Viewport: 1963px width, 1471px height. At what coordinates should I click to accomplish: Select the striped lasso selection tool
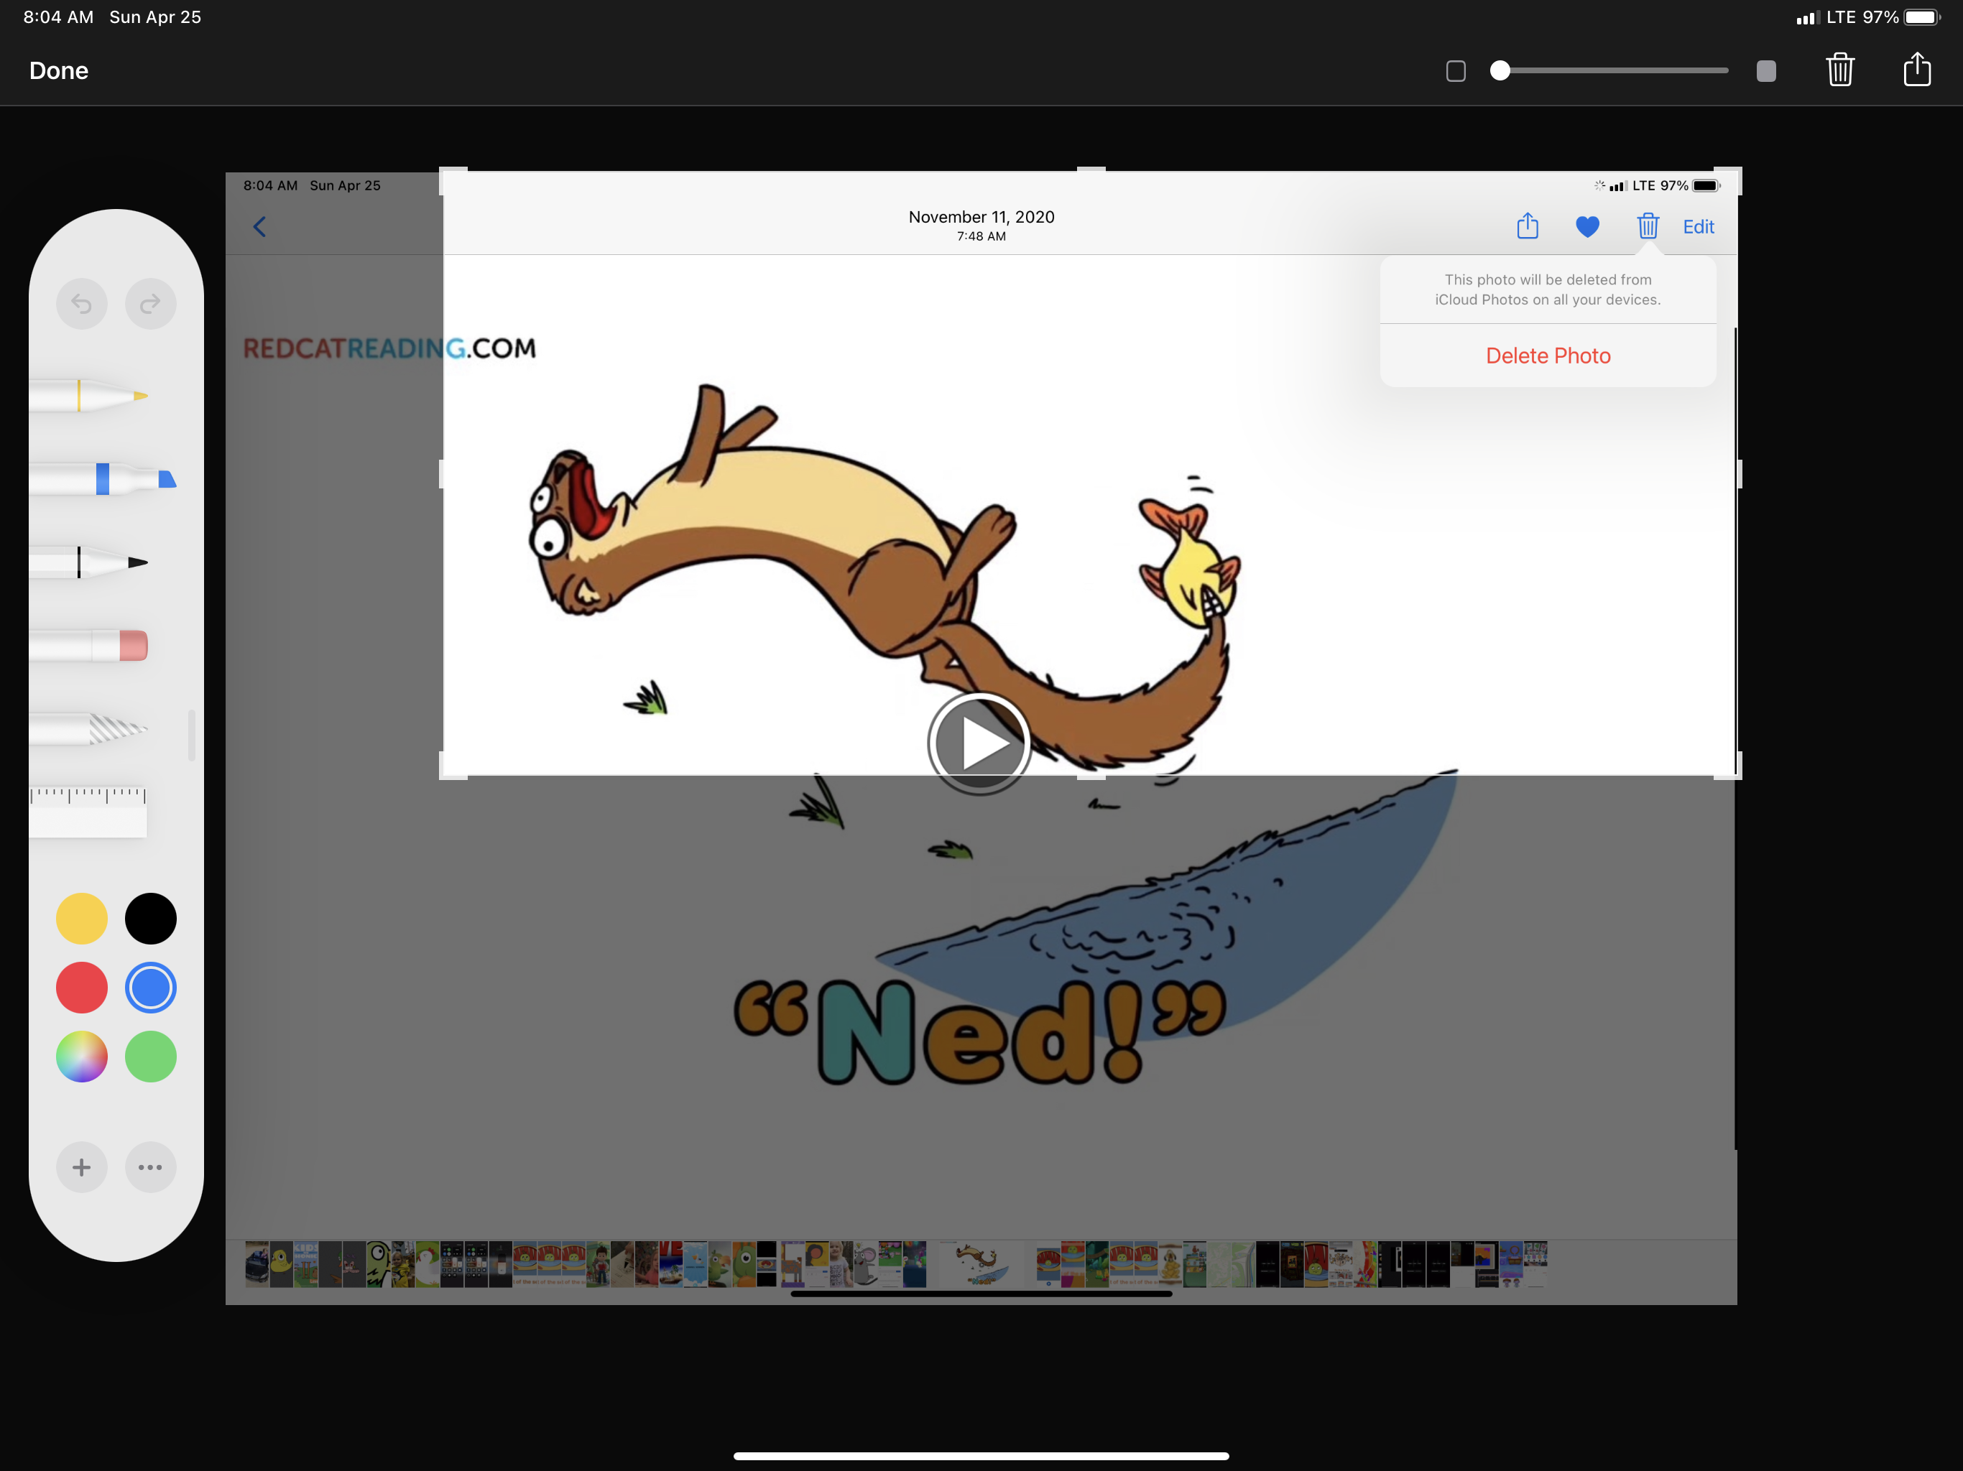pyautogui.click(x=89, y=729)
